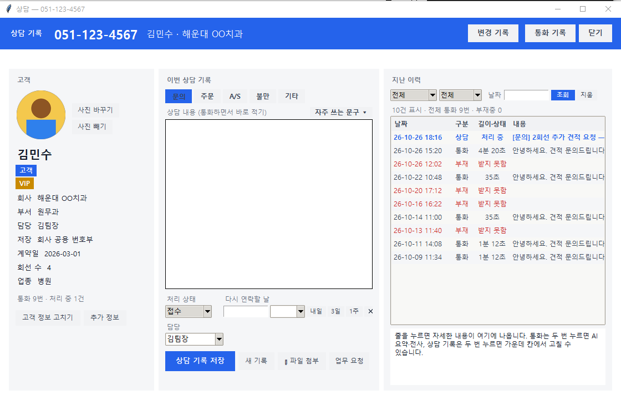Click 파일 첨부 attachment button
This screenshot has width=621, height=395.
[302, 361]
